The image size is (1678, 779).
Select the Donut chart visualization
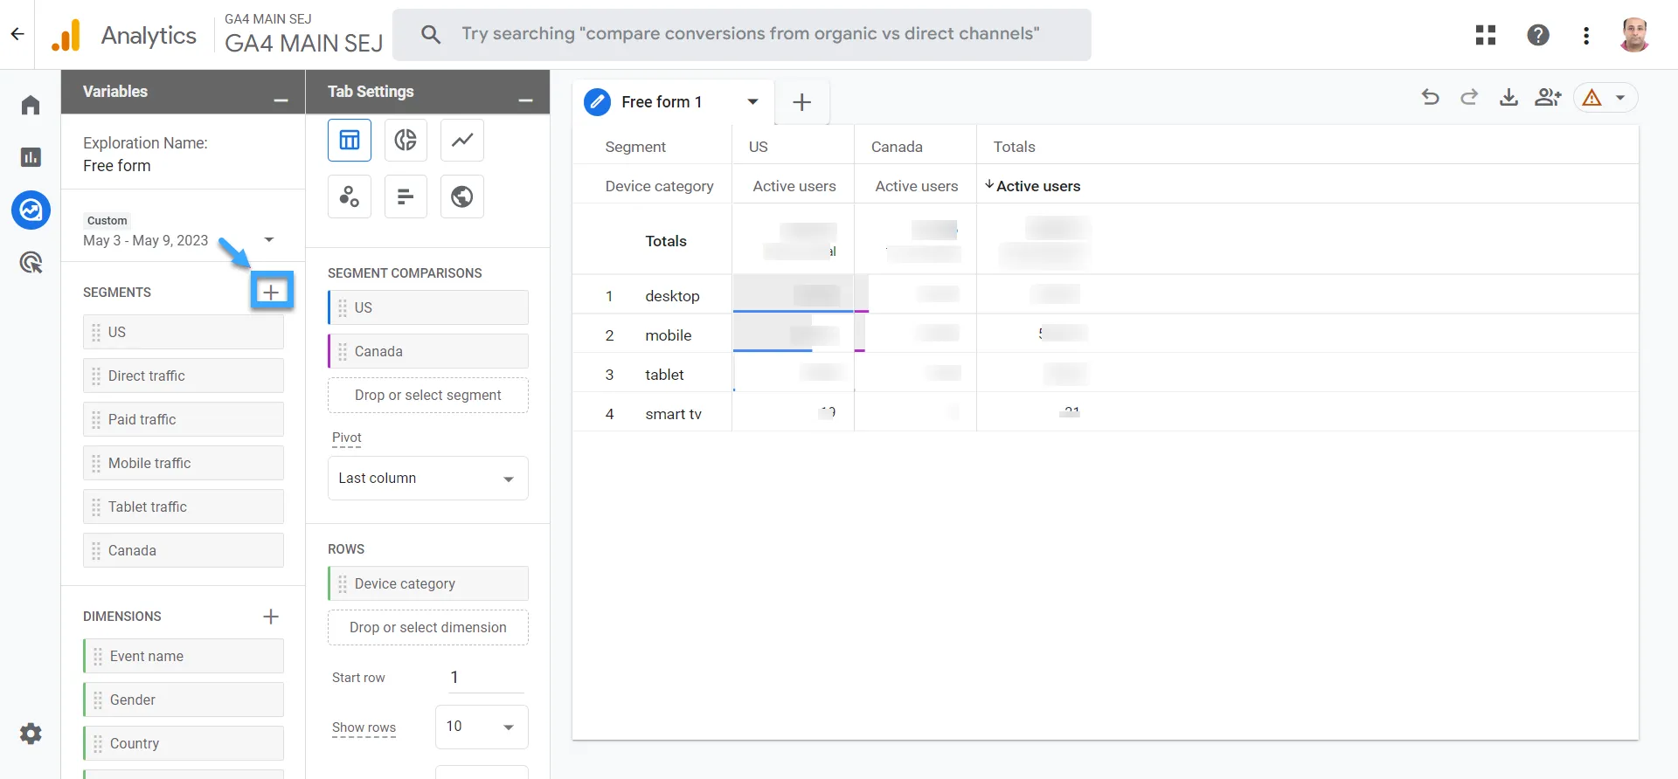406,140
